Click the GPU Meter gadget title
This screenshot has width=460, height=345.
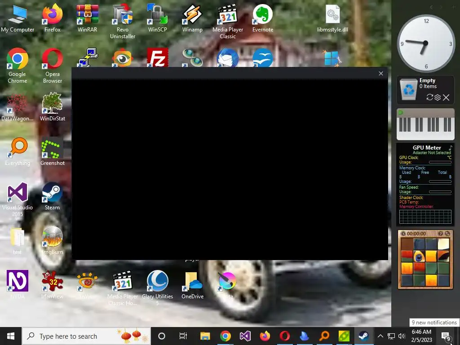coord(427,147)
